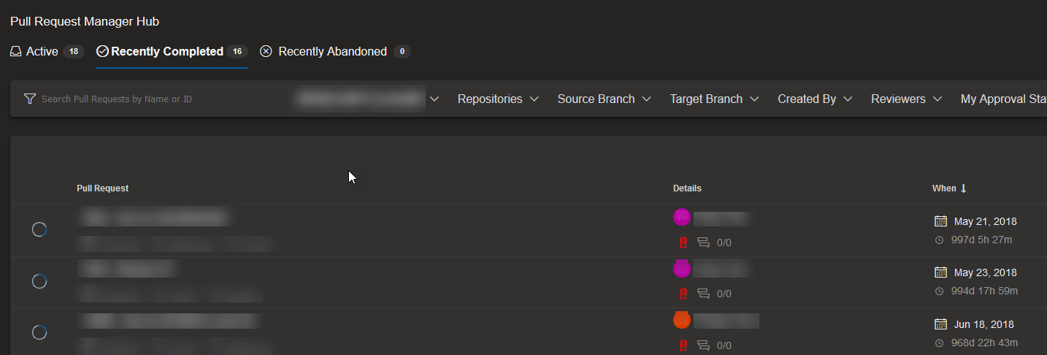Click the clock icon beside 994d 17h 59m
The width and height of the screenshot is (1047, 355).
pos(940,291)
